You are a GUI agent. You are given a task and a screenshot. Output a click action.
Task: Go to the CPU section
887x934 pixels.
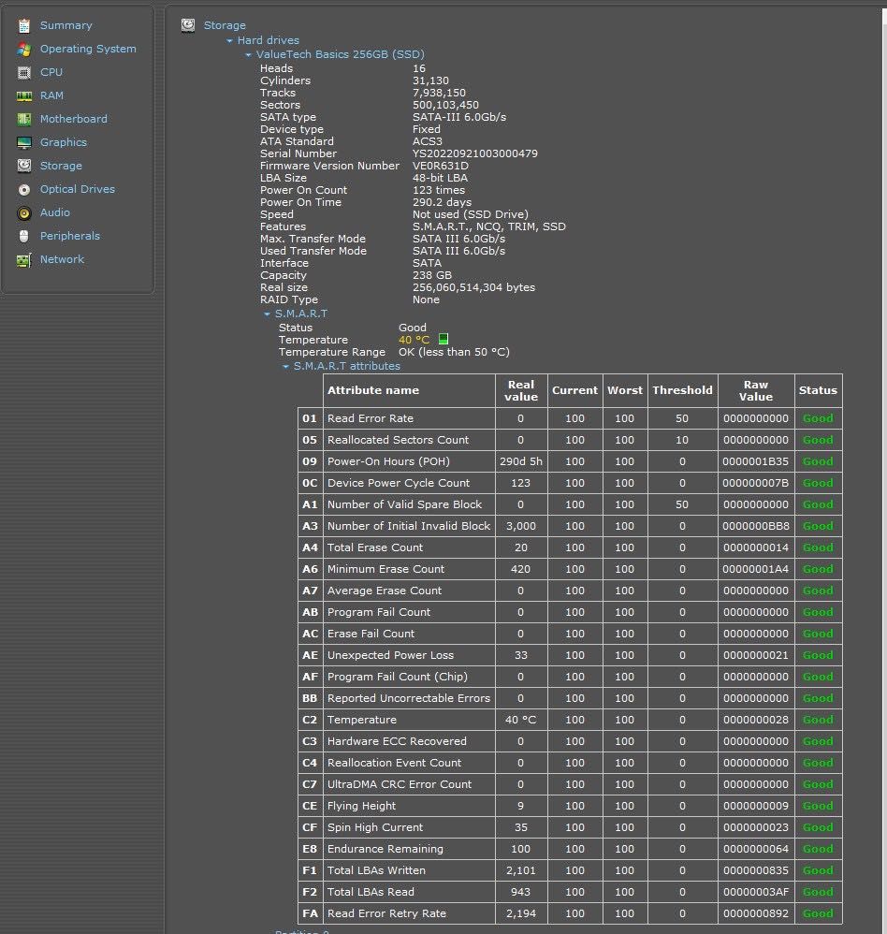tap(51, 72)
